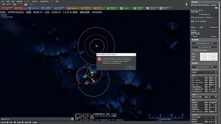
Task: Open the Doctrine Window button
Action: click(204, 67)
